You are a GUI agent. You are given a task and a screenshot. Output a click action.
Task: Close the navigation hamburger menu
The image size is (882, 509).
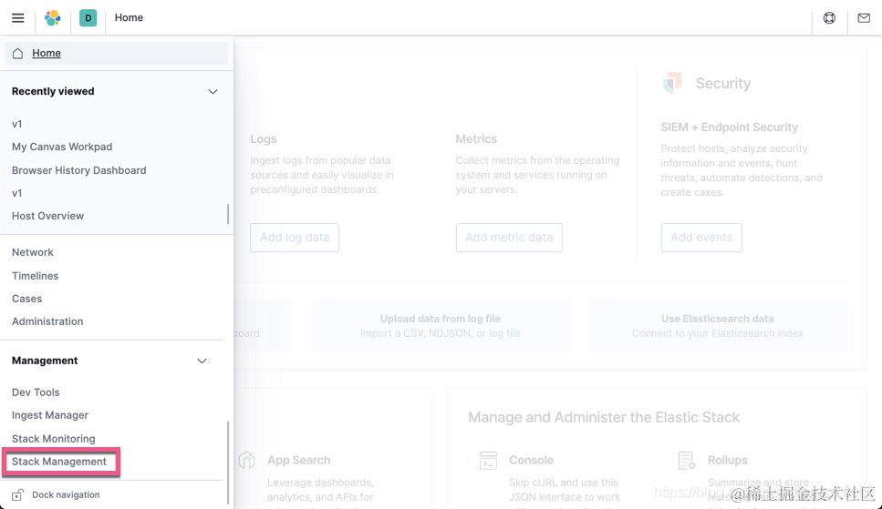18,18
